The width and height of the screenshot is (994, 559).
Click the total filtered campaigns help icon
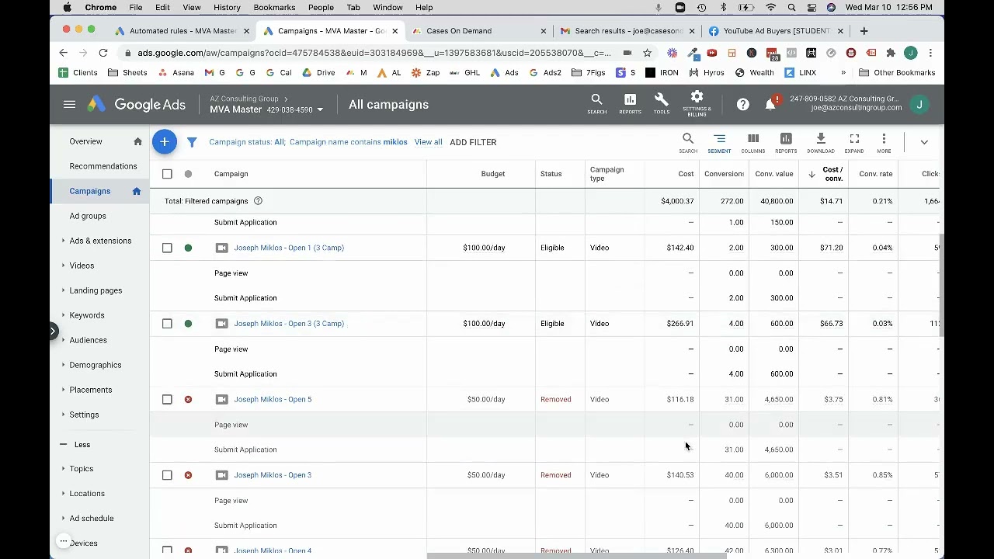(258, 201)
